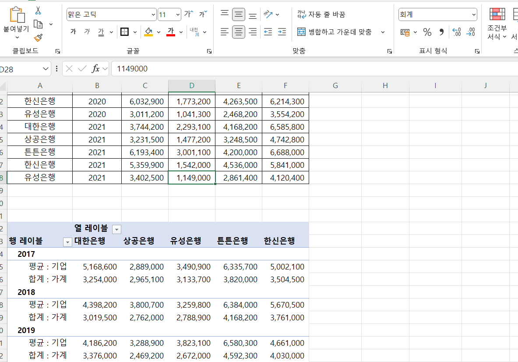Click the increase font size icon
518x362 pixels.
pos(189,14)
